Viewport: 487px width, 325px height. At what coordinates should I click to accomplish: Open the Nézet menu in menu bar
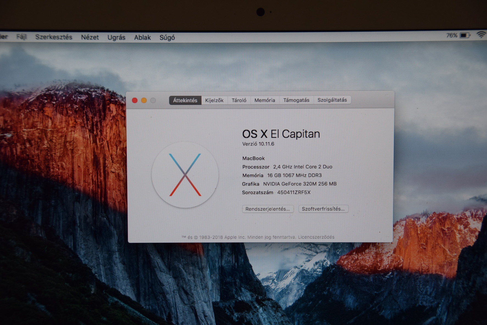click(90, 37)
